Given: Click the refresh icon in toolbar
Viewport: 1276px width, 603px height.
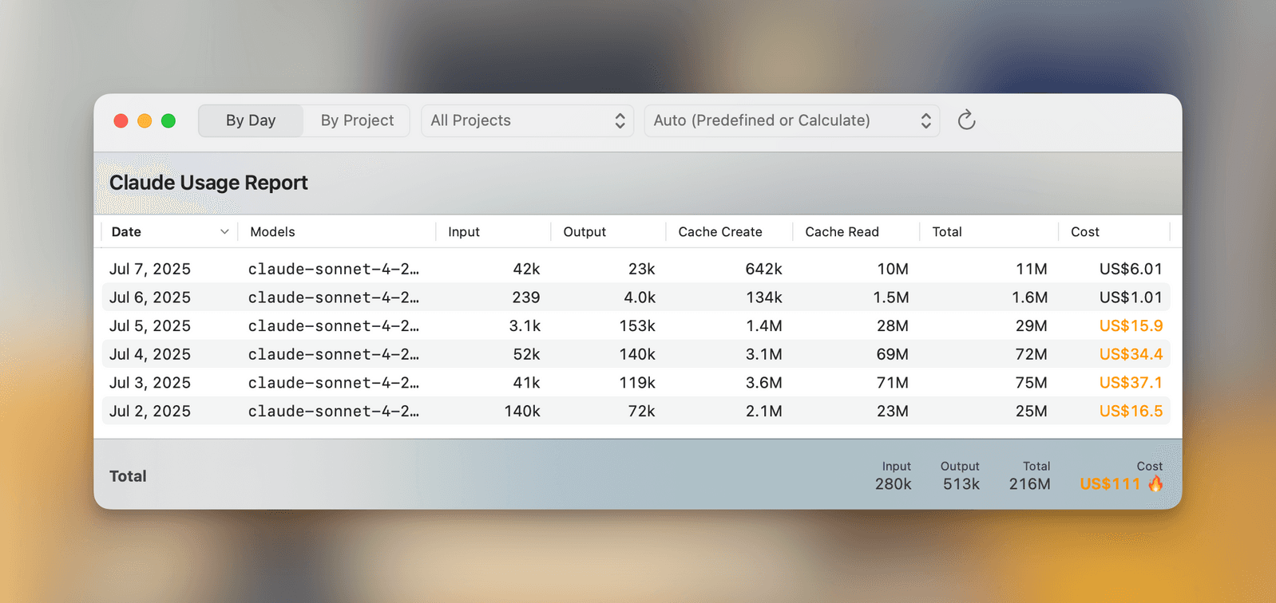Looking at the screenshot, I should point(966,120).
